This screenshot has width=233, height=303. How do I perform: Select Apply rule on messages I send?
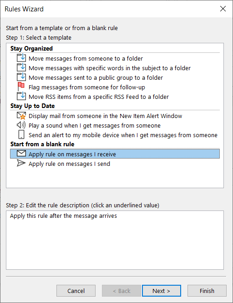coord(69,164)
